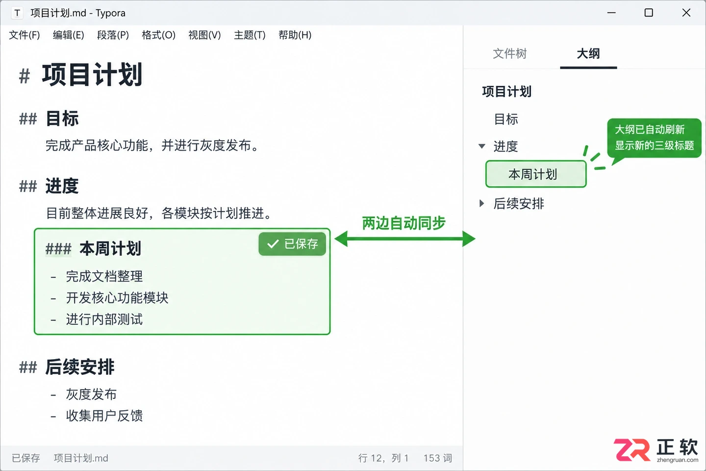The width and height of the screenshot is (706, 471).
Task: Click list item 开发核心功能模块
Action: 117,298
